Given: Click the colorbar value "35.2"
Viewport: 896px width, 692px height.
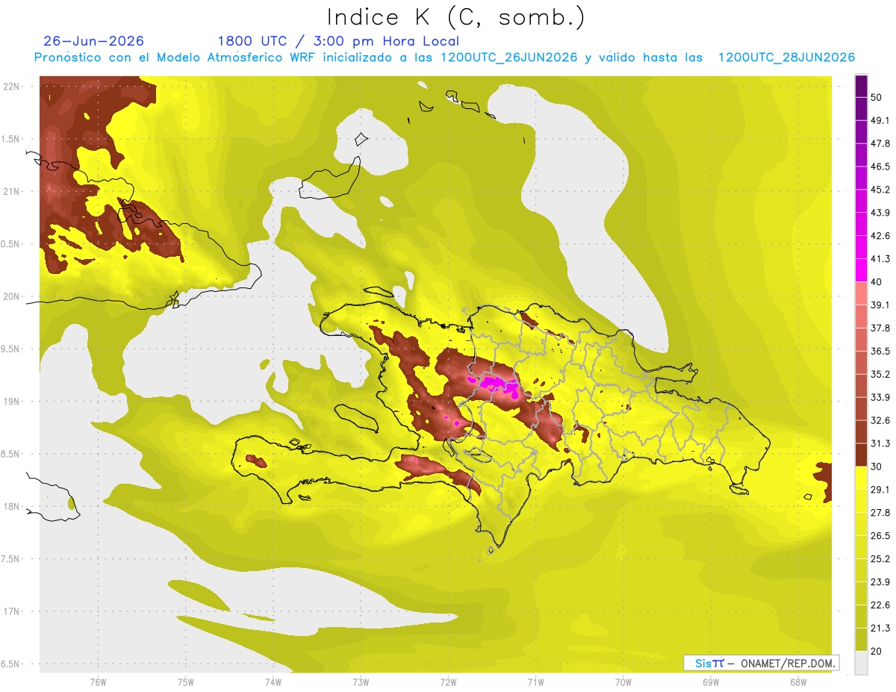Looking at the screenshot, I should tap(880, 374).
